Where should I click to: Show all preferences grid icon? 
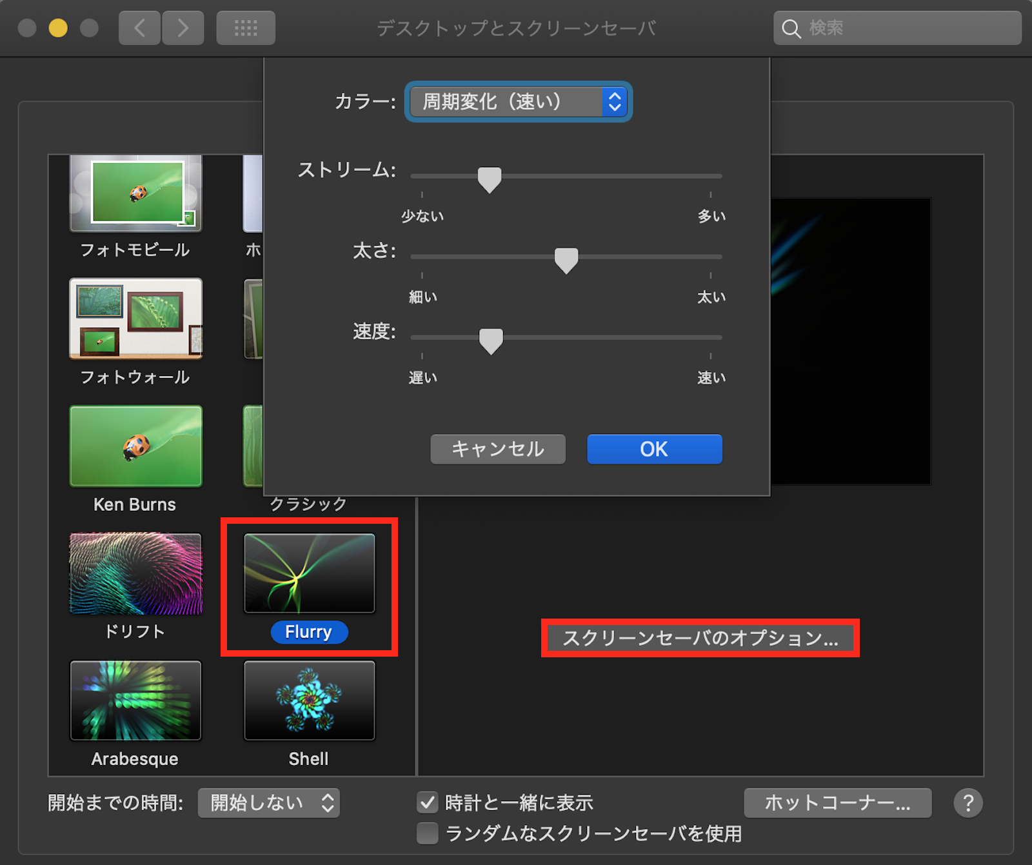click(246, 28)
